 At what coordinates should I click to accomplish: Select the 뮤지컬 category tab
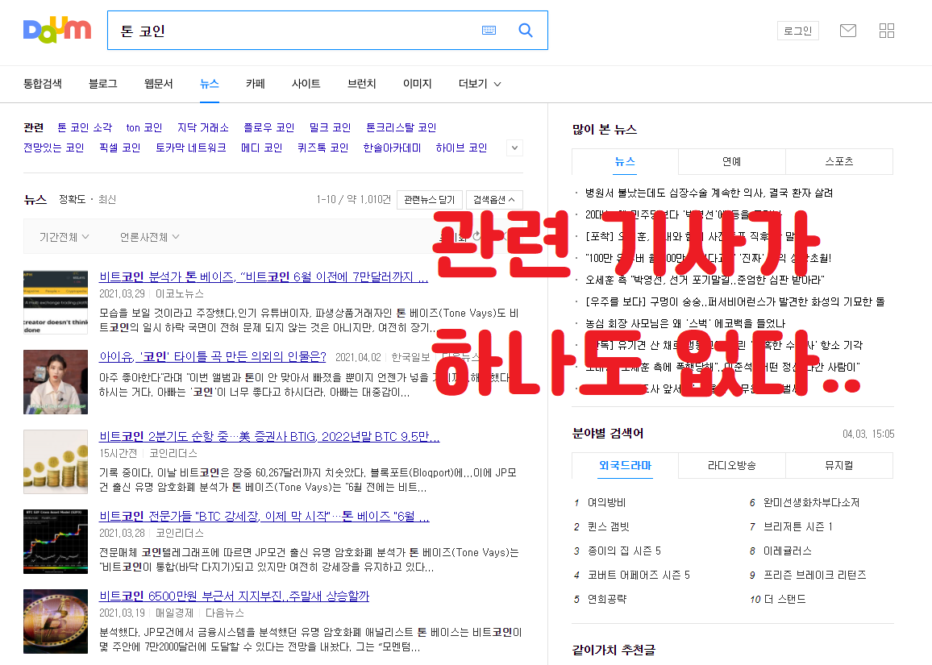coord(839,466)
